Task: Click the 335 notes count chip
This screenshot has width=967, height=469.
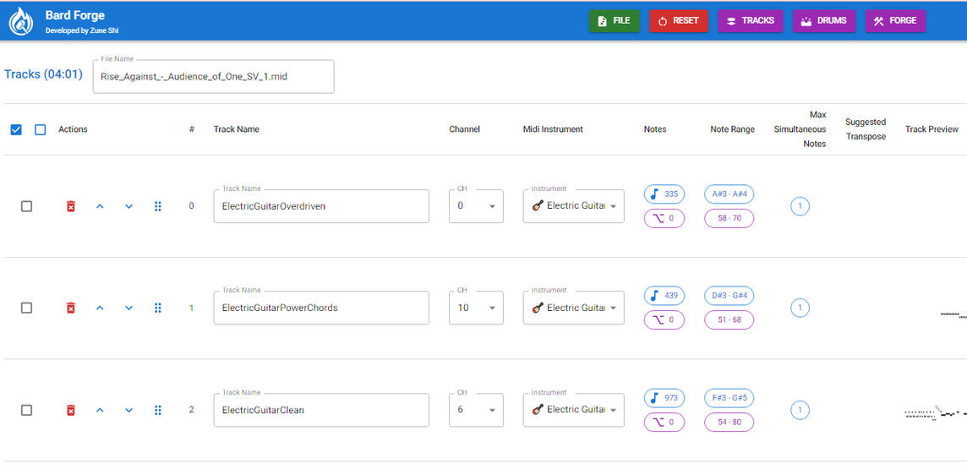Action: pyautogui.click(x=664, y=194)
